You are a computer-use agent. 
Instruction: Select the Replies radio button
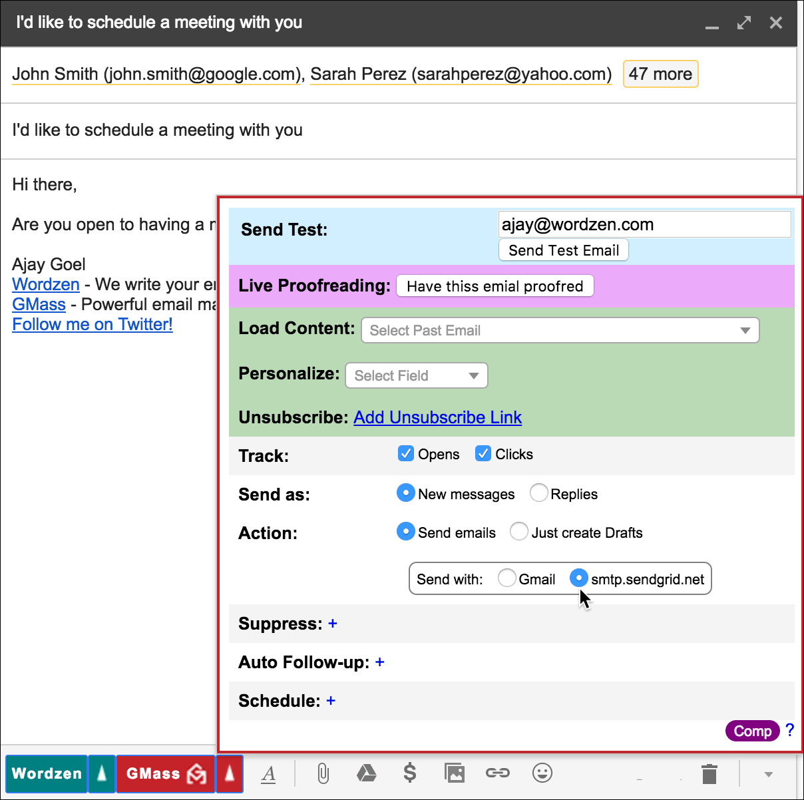(538, 493)
